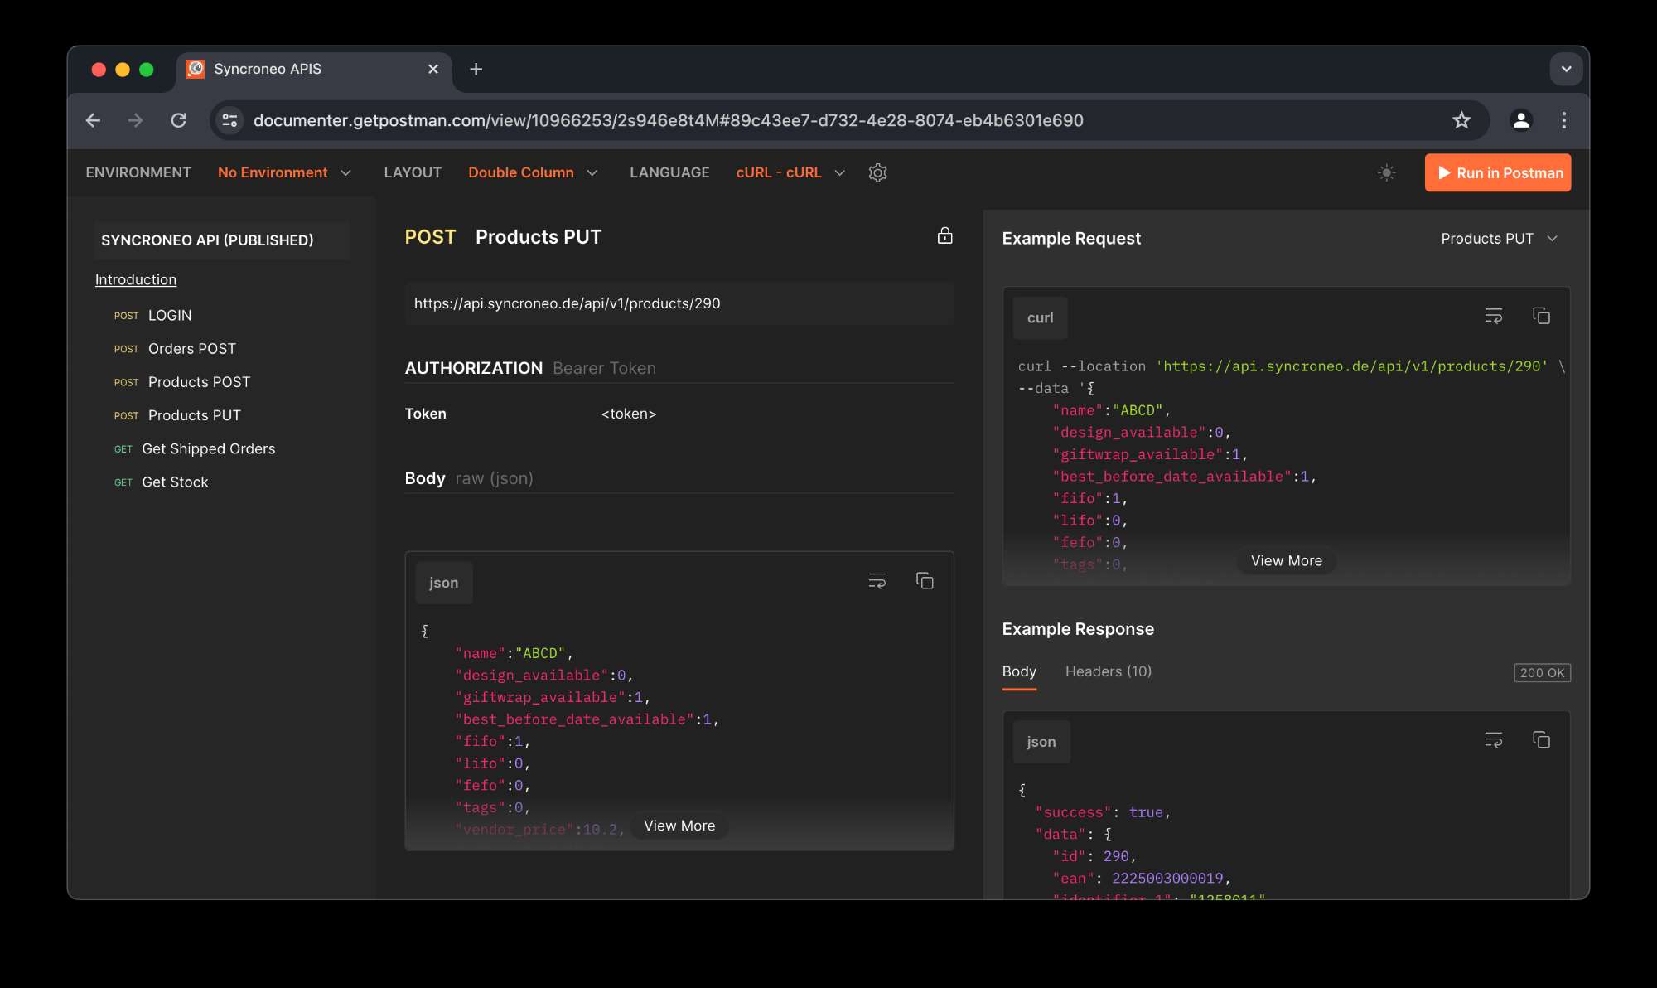
Task: Open site information icon in address bar
Action: [x=229, y=120]
